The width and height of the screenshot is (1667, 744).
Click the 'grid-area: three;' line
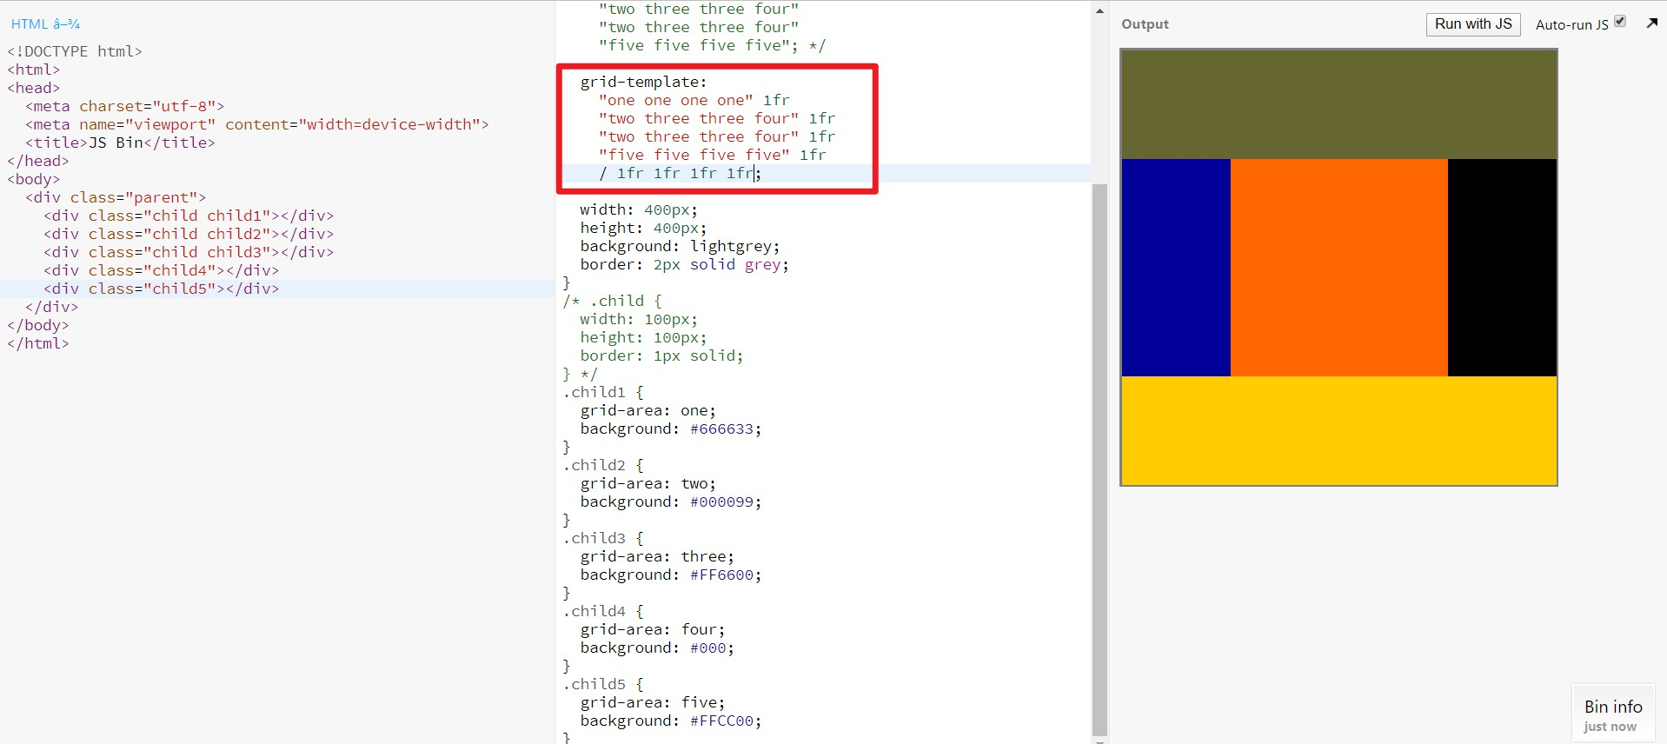pyautogui.click(x=657, y=556)
